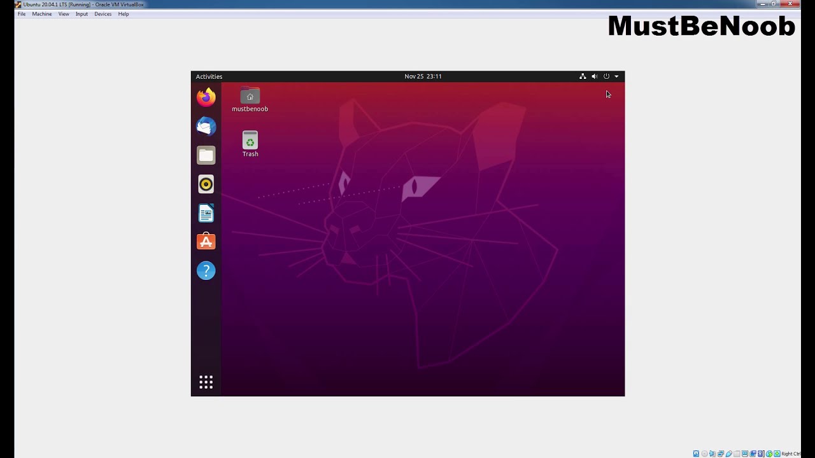
Task: Select the Trash desktop icon
Action: 250,144
